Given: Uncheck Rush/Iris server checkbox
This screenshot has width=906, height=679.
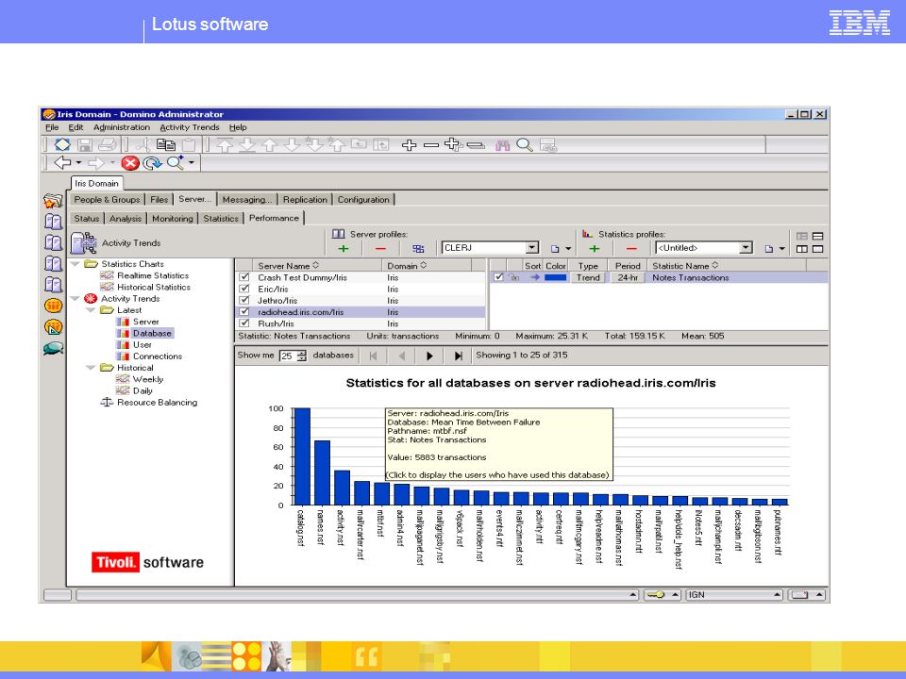Looking at the screenshot, I should pyautogui.click(x=244, y=323).
